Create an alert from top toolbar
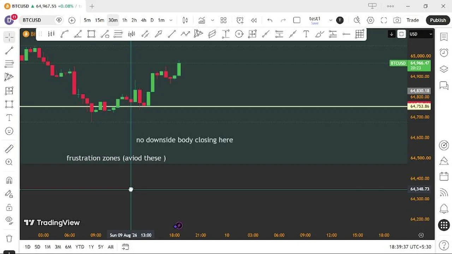452x254 pixels. click(240, 20)
